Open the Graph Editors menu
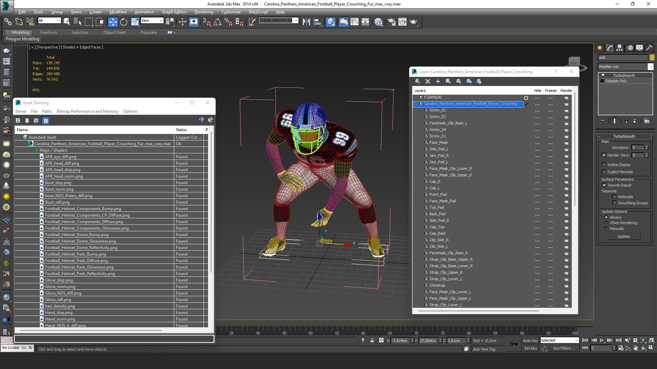The width and height of the screenshot is (657, 369). click(x=174, y=12)
